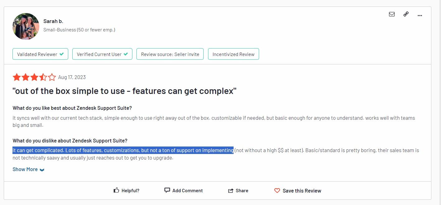
Task: Click the Small-Business company size label
Action: (x=79, y=30)
